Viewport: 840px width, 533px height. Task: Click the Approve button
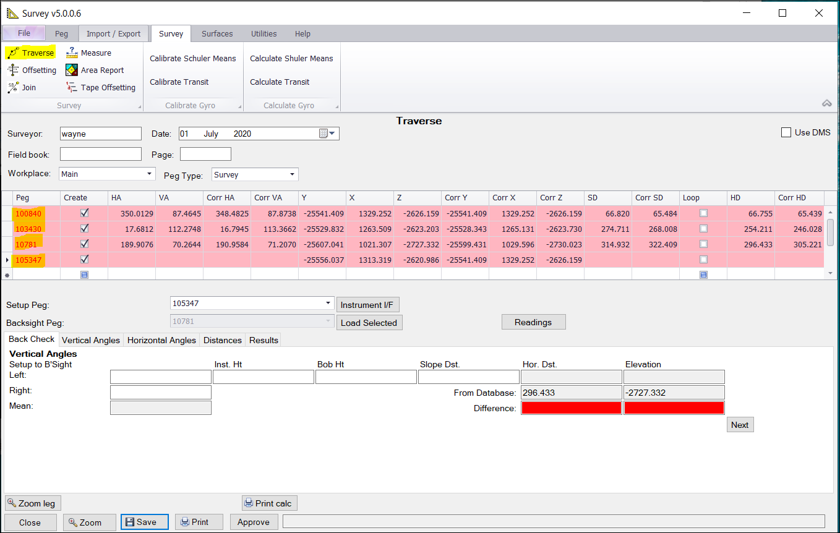click(x=254, y=522)
